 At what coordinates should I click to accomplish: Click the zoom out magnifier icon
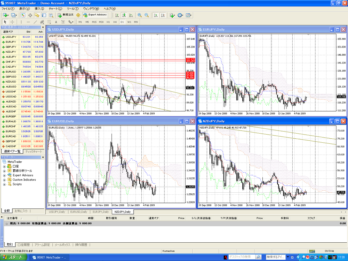(147, 15)
